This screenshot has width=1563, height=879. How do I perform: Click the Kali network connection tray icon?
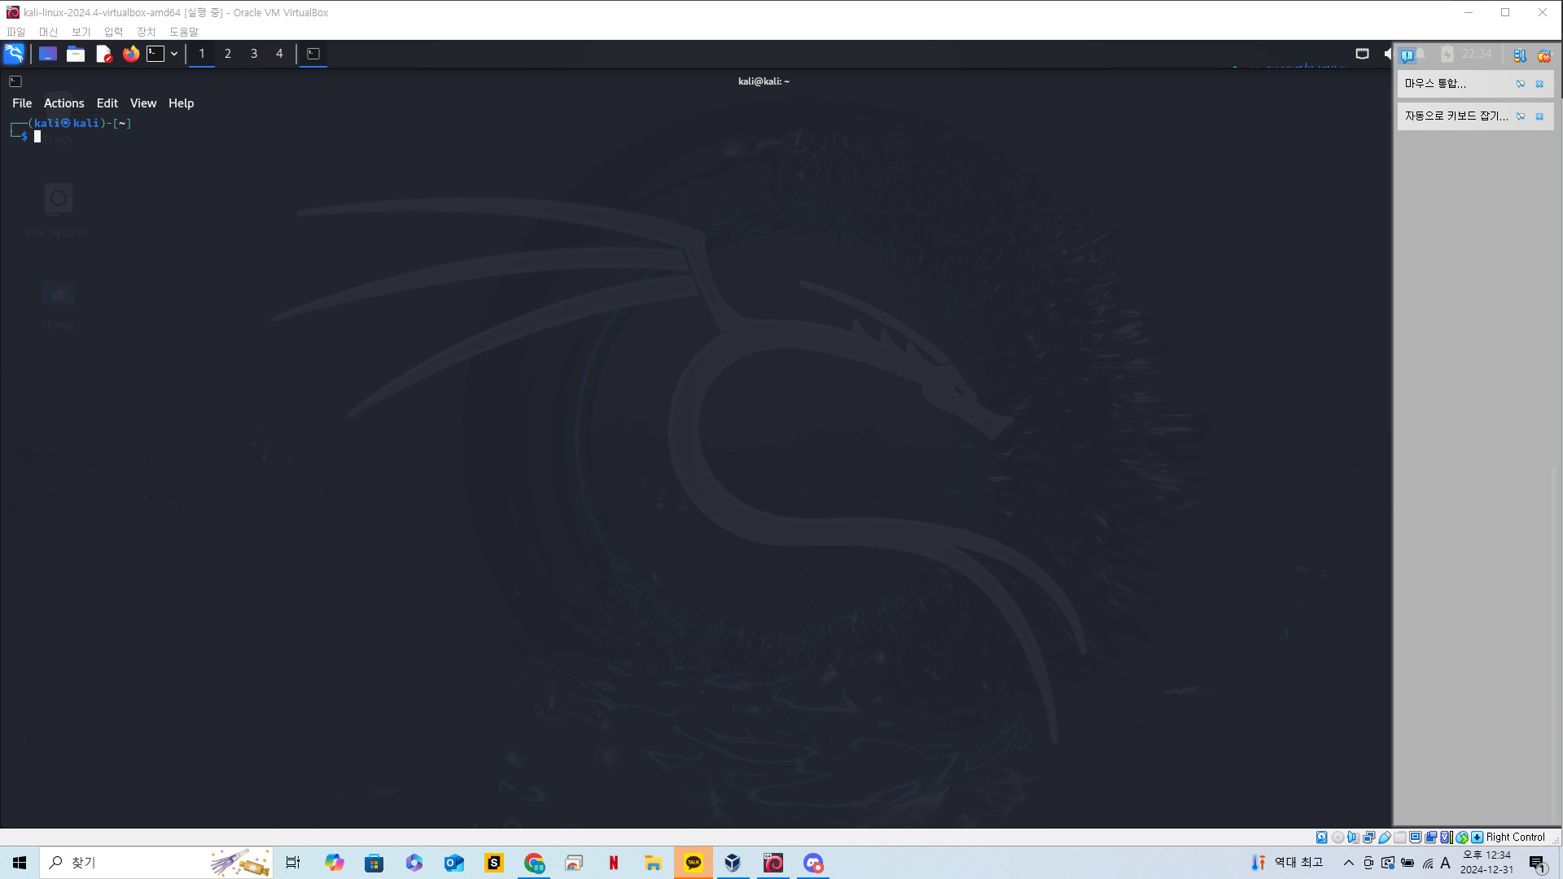(1362, 54)
